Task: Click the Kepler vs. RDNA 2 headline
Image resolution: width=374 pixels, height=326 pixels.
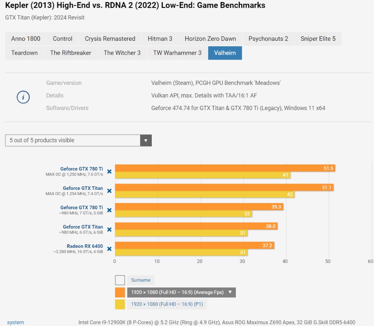Action: [x=135, y=5]
